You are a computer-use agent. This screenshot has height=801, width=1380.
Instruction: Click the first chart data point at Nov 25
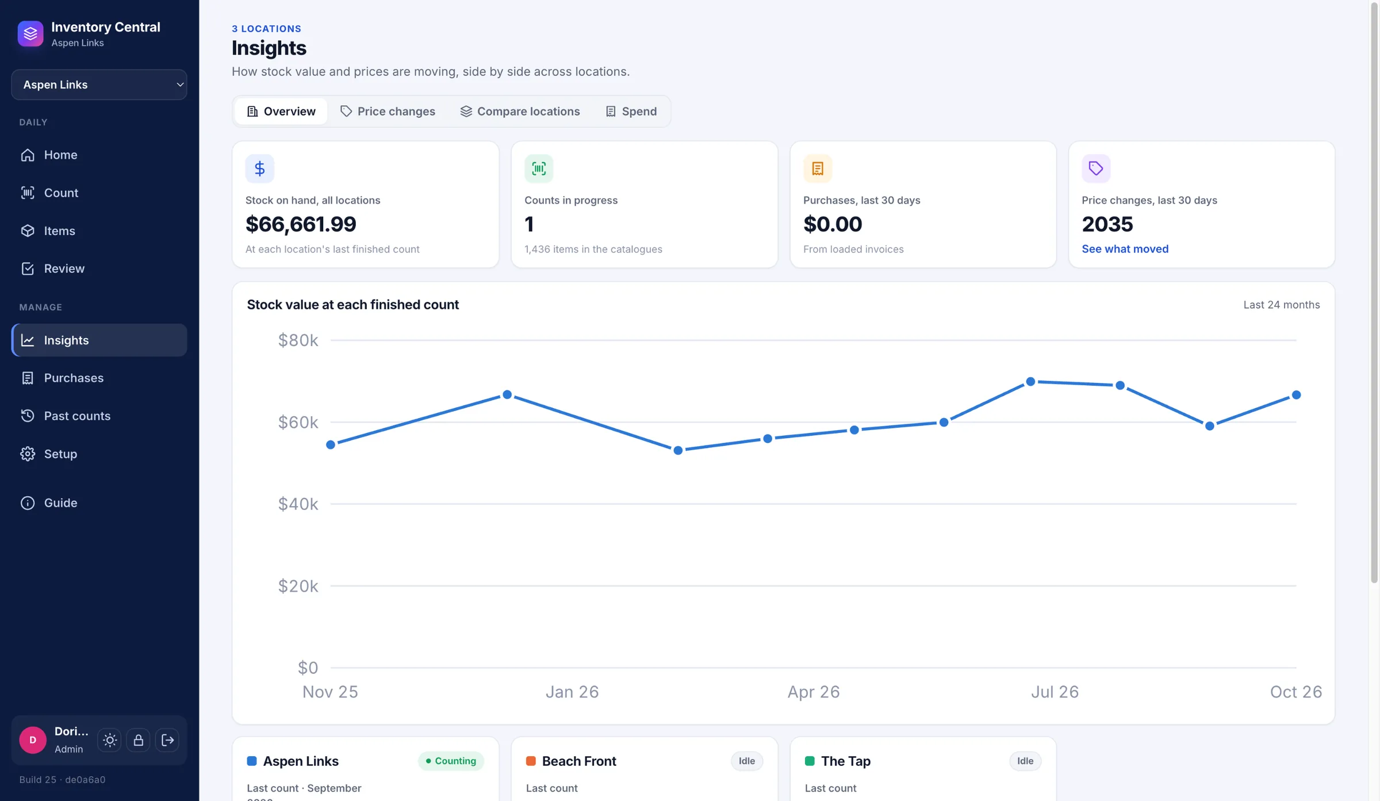[331, 444]
